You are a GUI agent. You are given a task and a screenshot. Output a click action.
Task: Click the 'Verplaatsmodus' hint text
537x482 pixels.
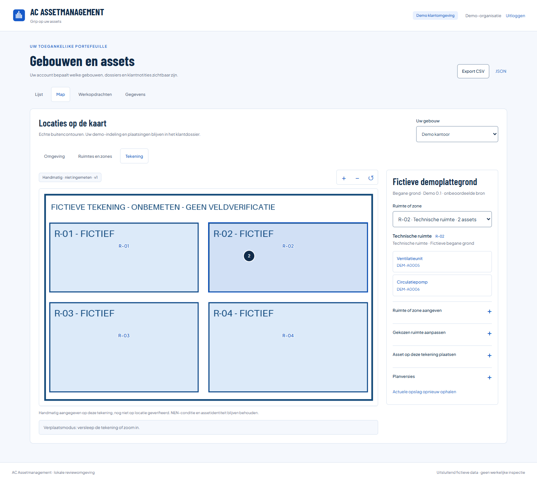(91, 428)
